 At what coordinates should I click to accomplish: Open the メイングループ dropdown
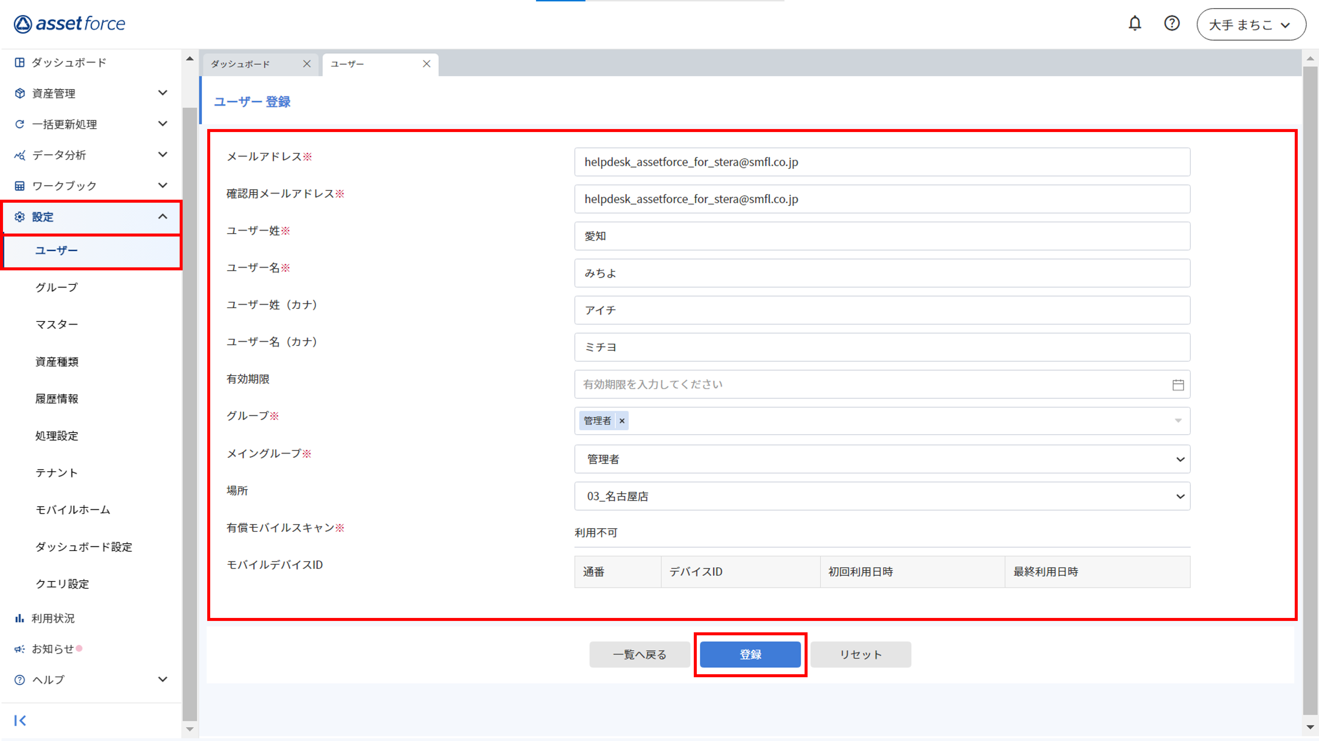(882, 459)
